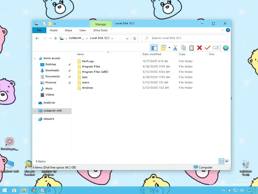Click the orange checkmark Properties icon
The image size is (258, 194).
(208, 48)
